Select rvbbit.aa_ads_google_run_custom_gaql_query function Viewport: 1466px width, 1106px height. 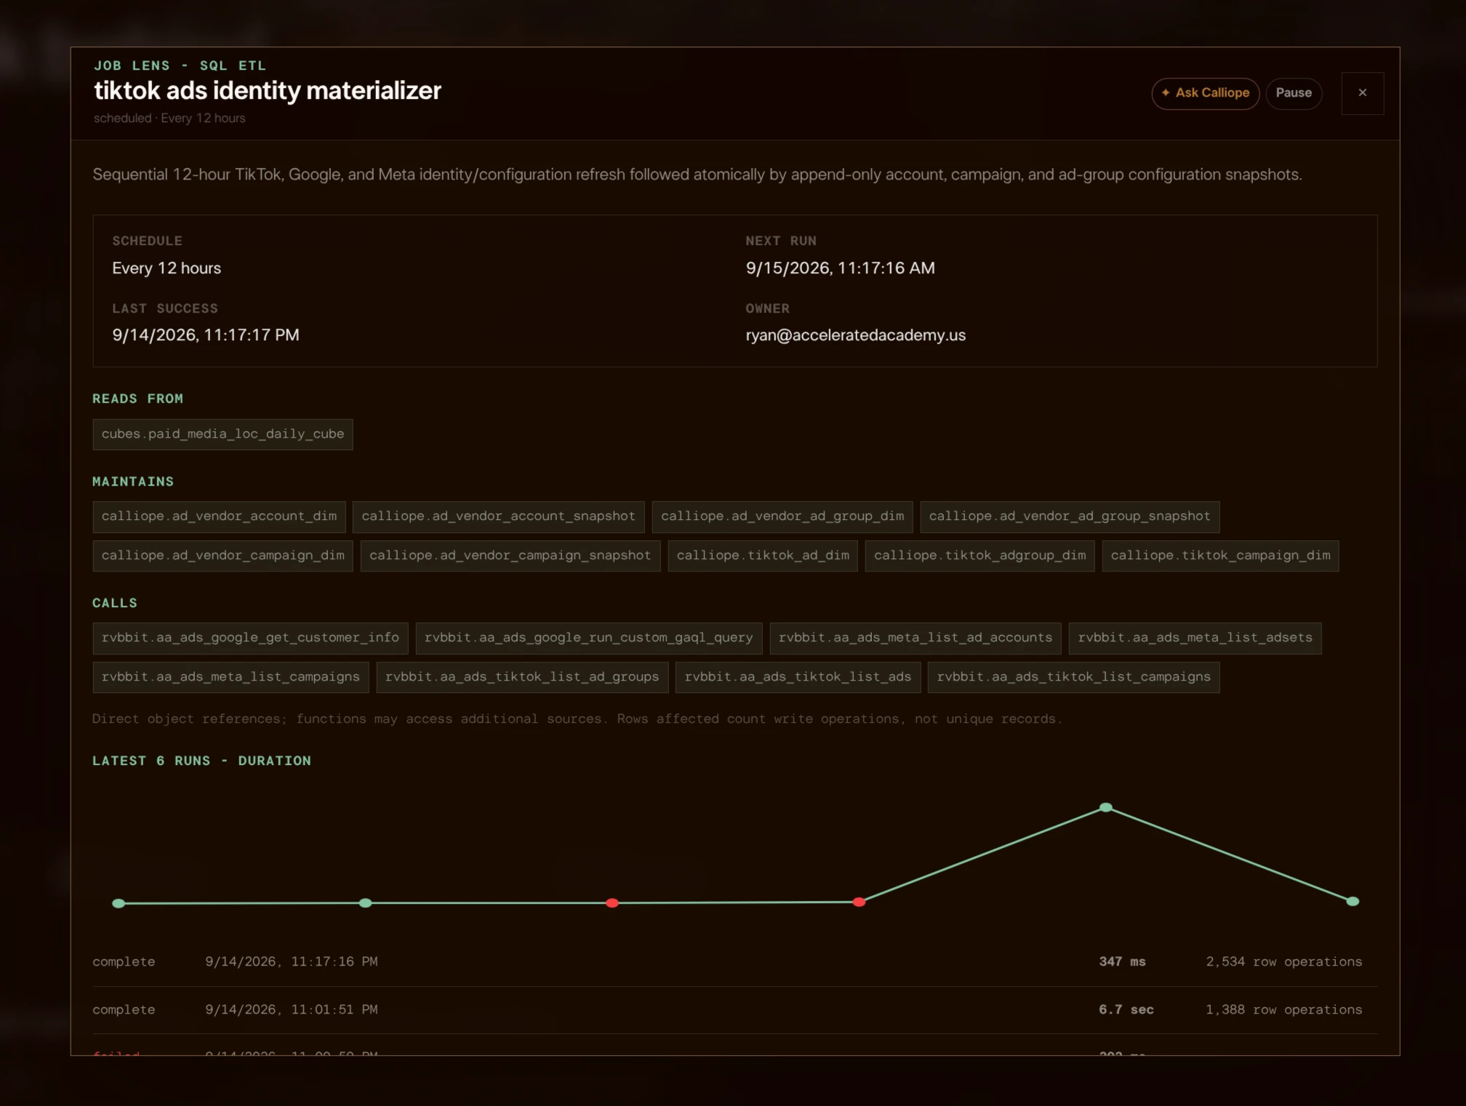click(x=588, y=638)
